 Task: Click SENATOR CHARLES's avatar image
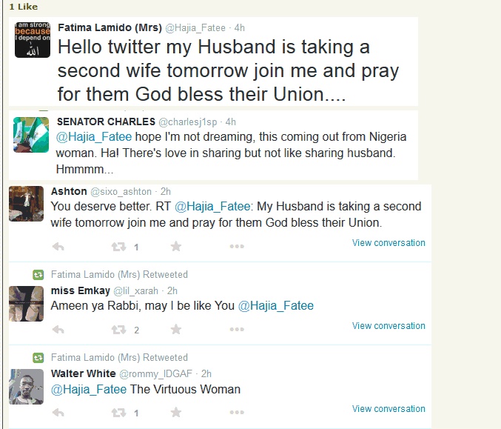(x=31, y=134)
